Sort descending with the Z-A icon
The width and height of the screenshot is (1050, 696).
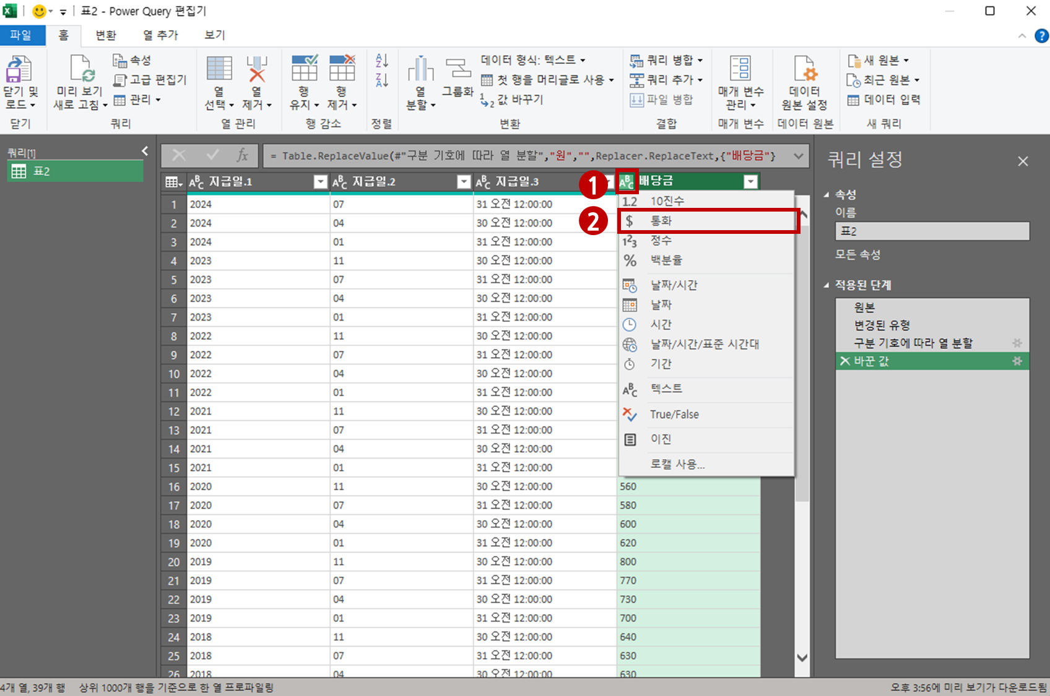pos(382,80)
